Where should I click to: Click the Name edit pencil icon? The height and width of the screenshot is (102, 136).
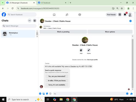pyautogui.click(x=89, y=50)
